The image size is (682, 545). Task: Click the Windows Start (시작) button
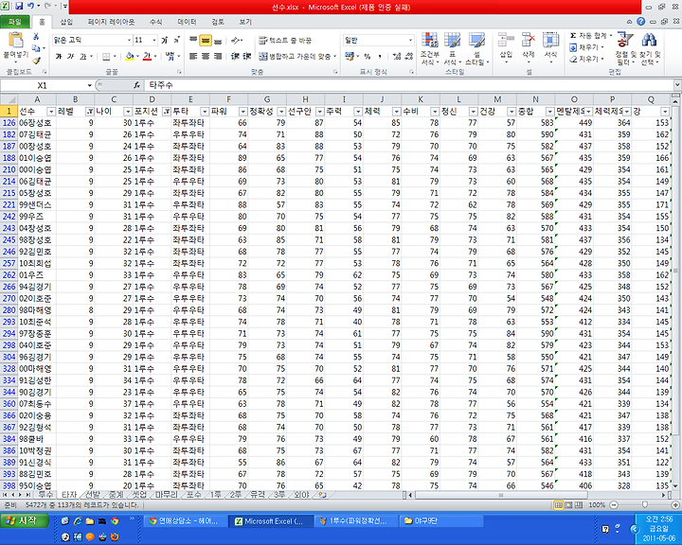(24, 520)
